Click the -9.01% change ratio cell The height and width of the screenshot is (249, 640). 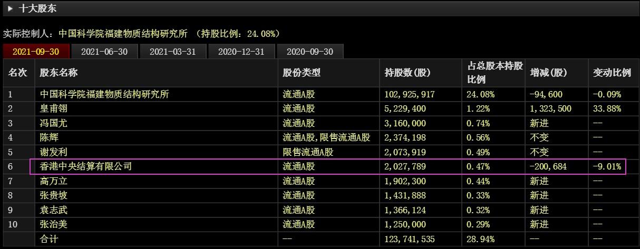point(607,167)
